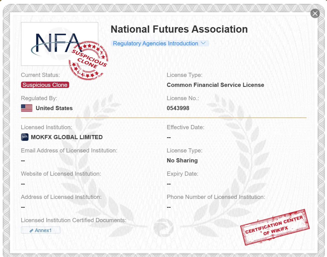Click the United States country label
Image resolution: width=327 pixels, height=257 pixels.
54,108
